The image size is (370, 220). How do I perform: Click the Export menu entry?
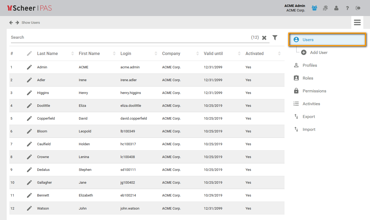tap(309, 117)
